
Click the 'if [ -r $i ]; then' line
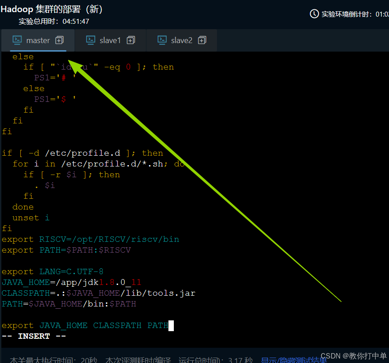(x=72, y=175)
